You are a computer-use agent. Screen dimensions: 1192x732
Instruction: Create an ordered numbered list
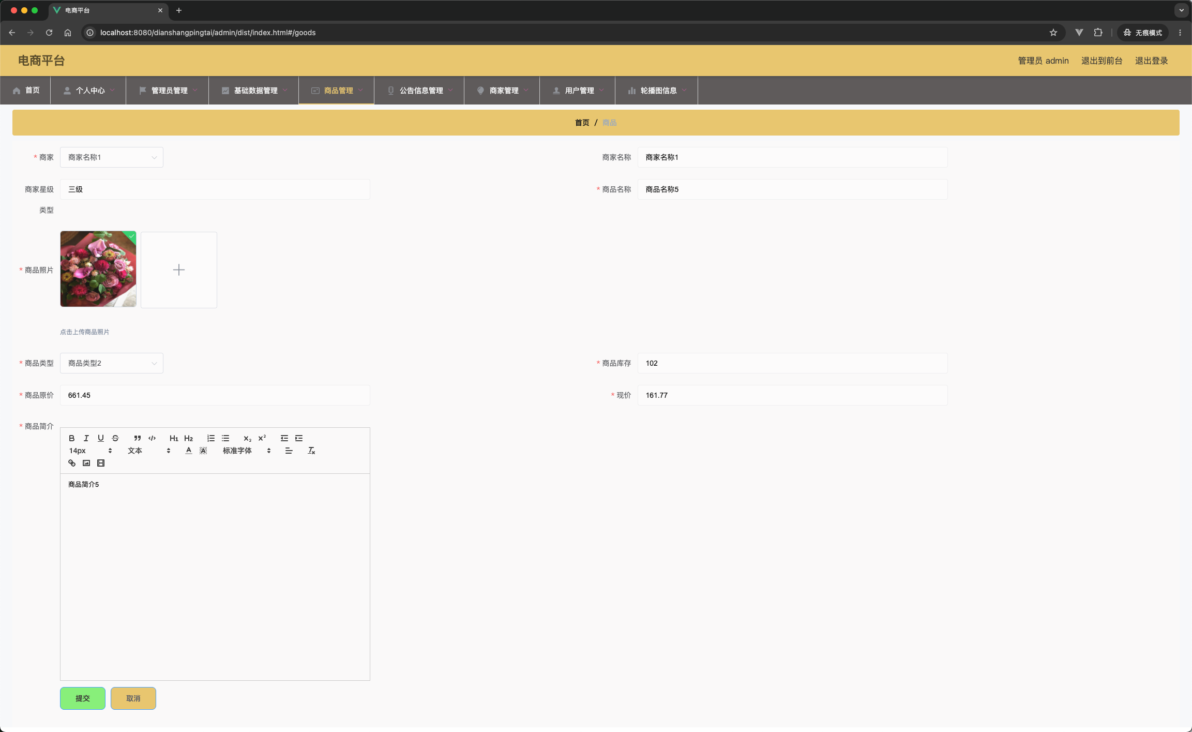(x=211, y=438)
